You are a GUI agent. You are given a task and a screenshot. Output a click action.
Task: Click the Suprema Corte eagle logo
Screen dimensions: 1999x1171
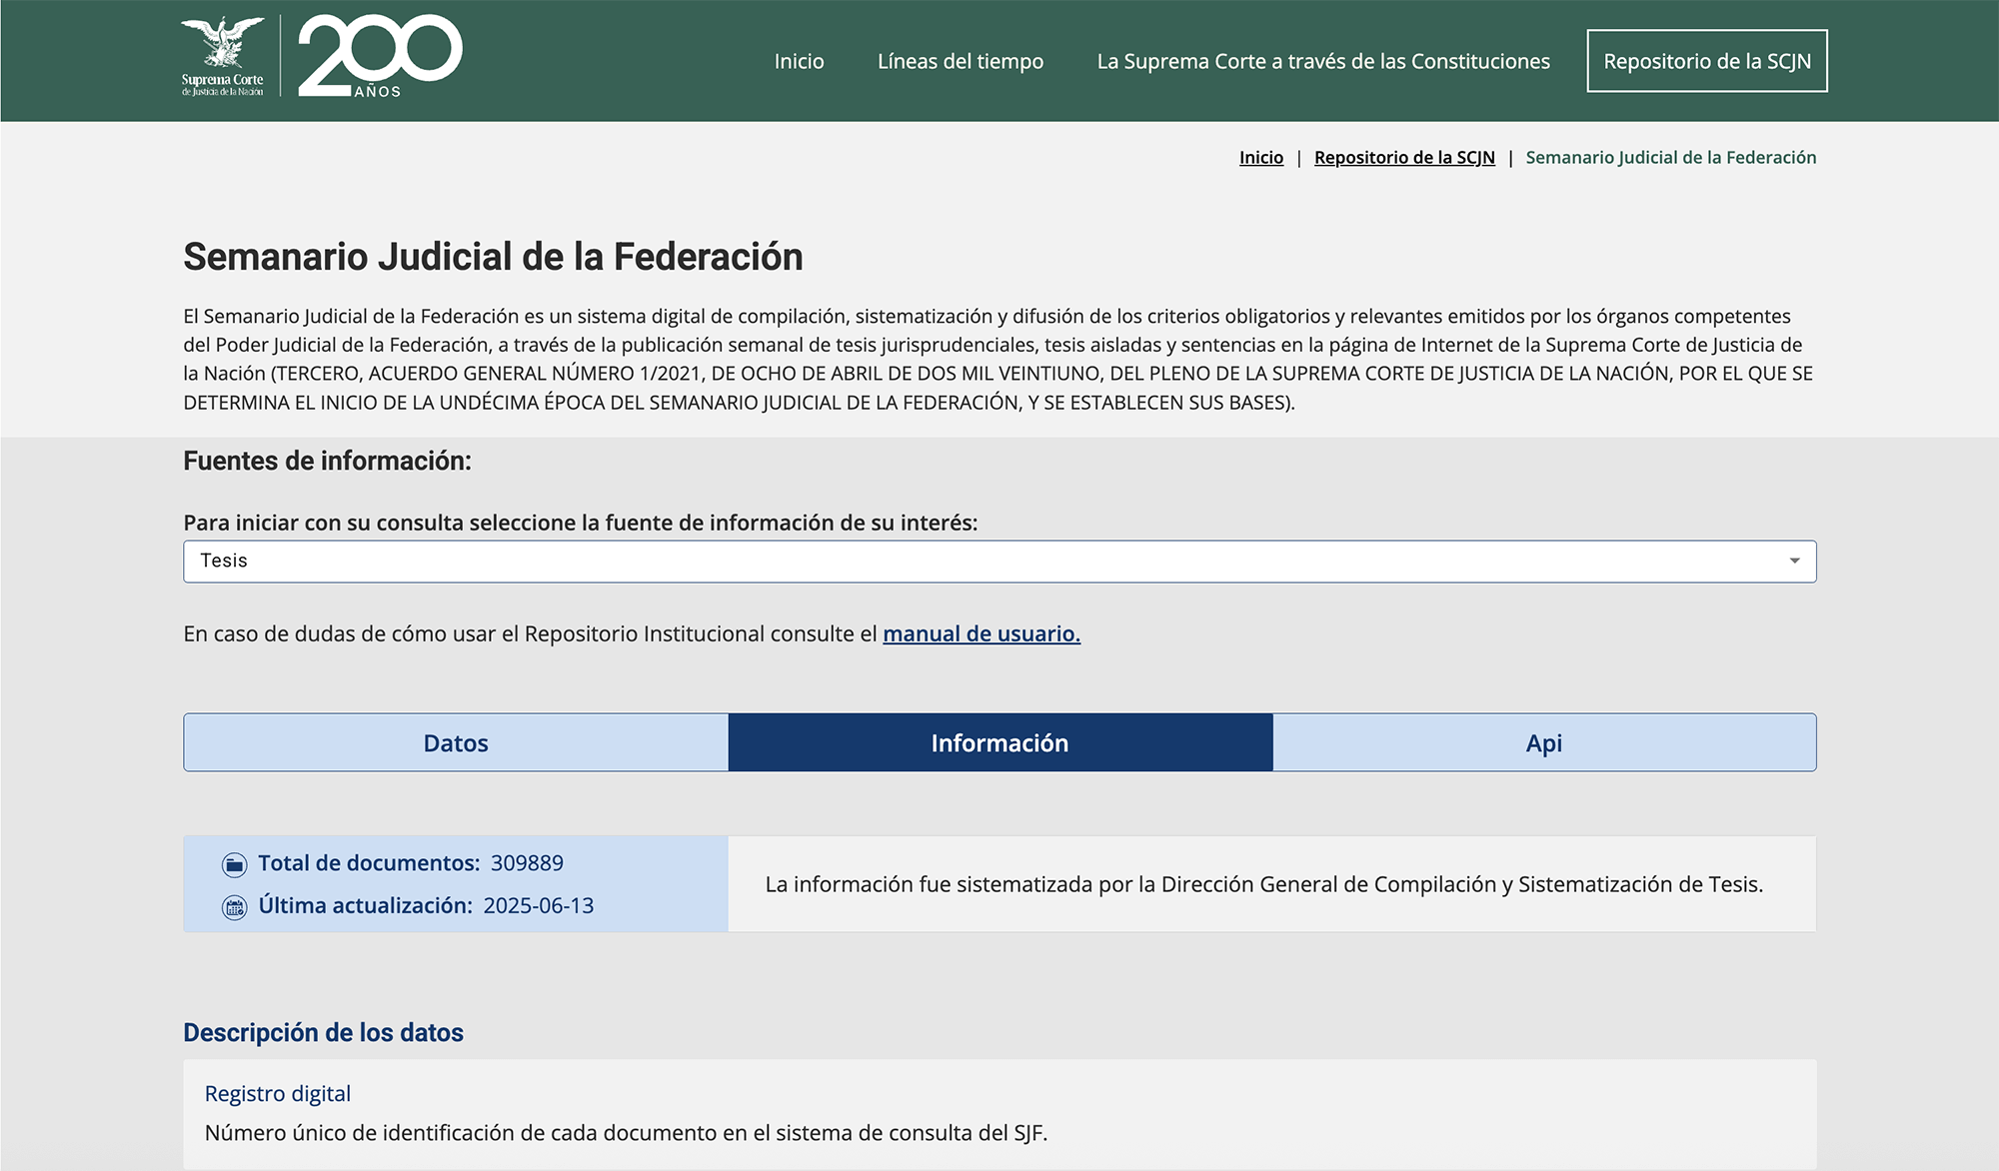tap(223, 56)
